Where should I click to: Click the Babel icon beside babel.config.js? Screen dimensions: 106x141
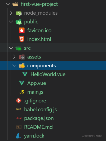[19, 109]
